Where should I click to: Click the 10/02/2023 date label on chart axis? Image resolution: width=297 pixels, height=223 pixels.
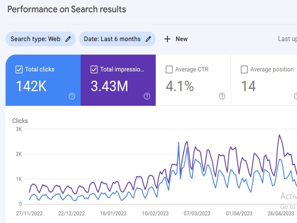[x=155, y=213]
